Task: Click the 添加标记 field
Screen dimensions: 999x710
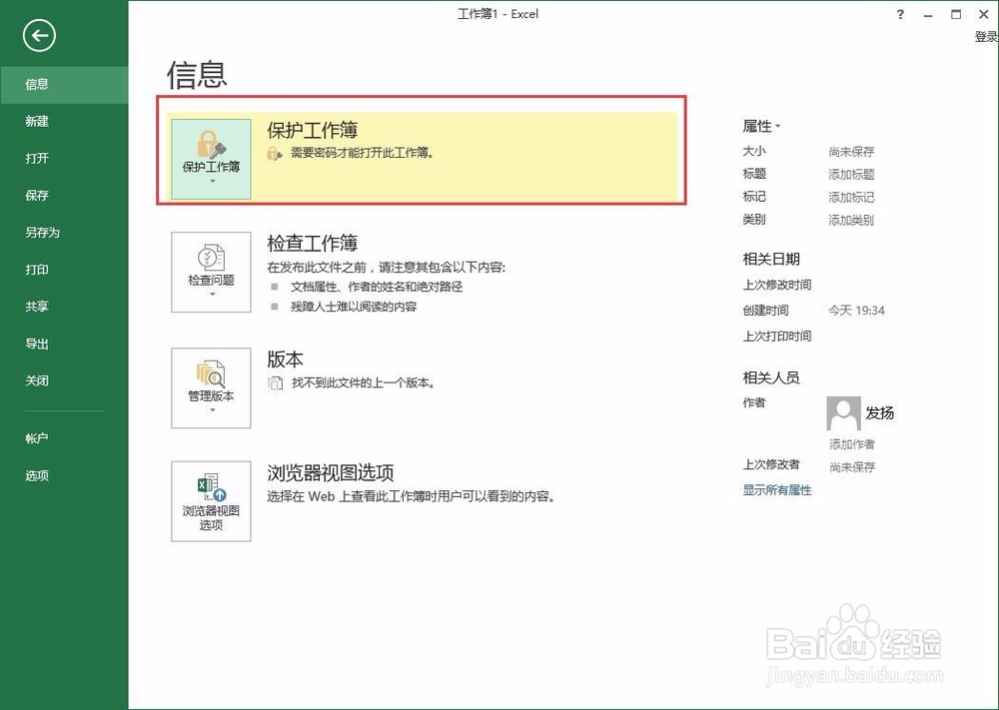Action: tap(851, 198)
